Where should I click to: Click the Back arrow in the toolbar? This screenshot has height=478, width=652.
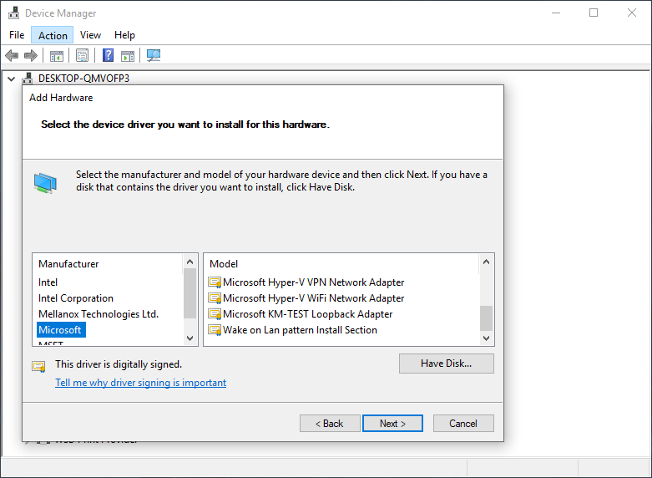point(12,56)
